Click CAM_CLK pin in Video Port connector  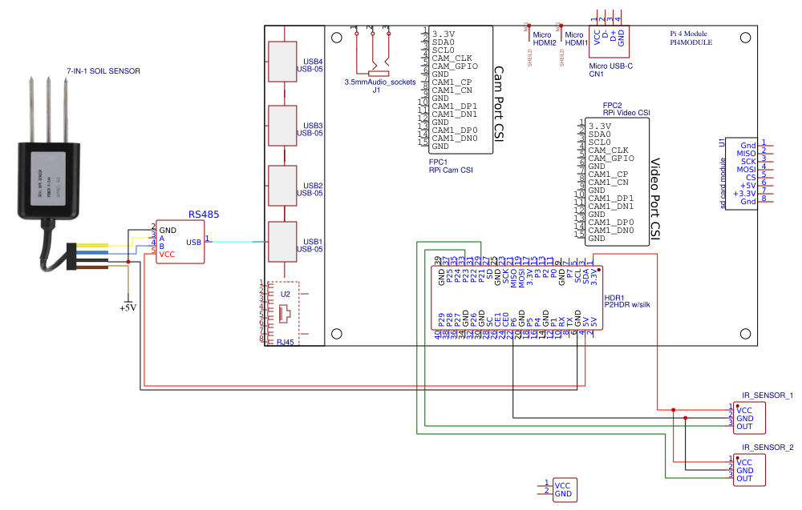(608, 150)
